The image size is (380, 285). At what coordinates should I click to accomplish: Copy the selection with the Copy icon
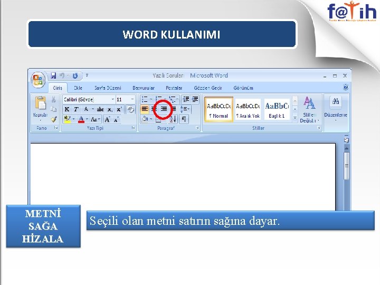(53, 109)
